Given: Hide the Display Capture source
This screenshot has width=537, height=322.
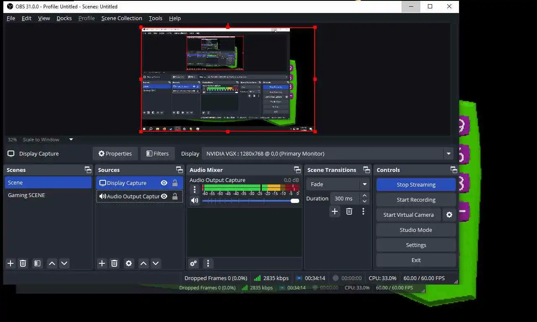Looking at the screenshot, I should (164, 183).
